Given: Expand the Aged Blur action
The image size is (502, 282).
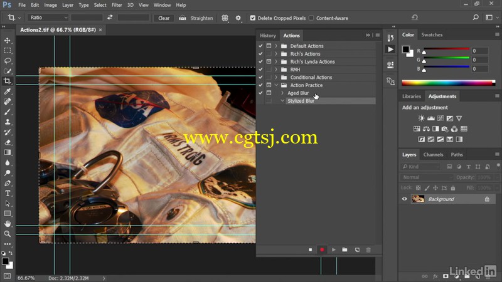Looking at the screenshot, I should (x=282, y=93).
